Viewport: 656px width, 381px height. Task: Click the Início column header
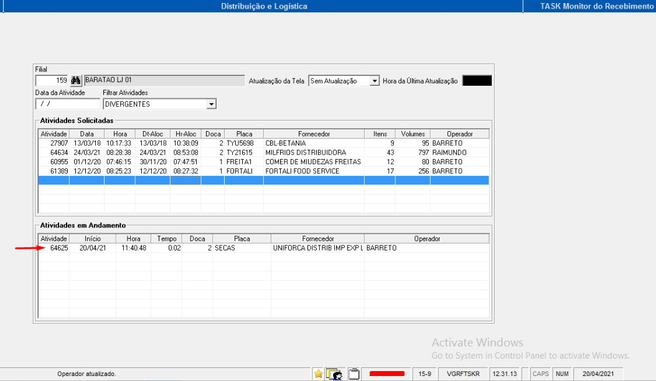(93, 239)
